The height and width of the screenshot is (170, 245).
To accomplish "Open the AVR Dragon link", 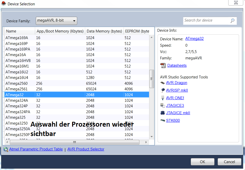I will coord(176,83).
